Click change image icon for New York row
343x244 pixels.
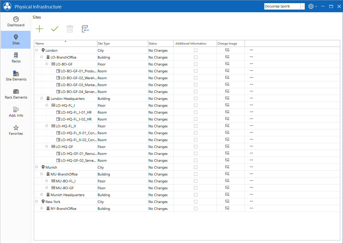click(227, 201)
